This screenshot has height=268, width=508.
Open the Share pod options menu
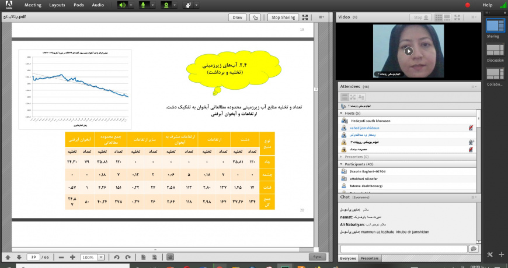click(x=321, y=17)
